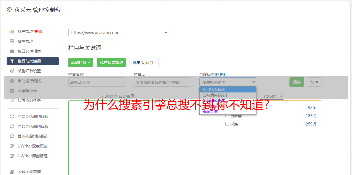
Task: Click the 取消 button
Action: coord(315,82)
